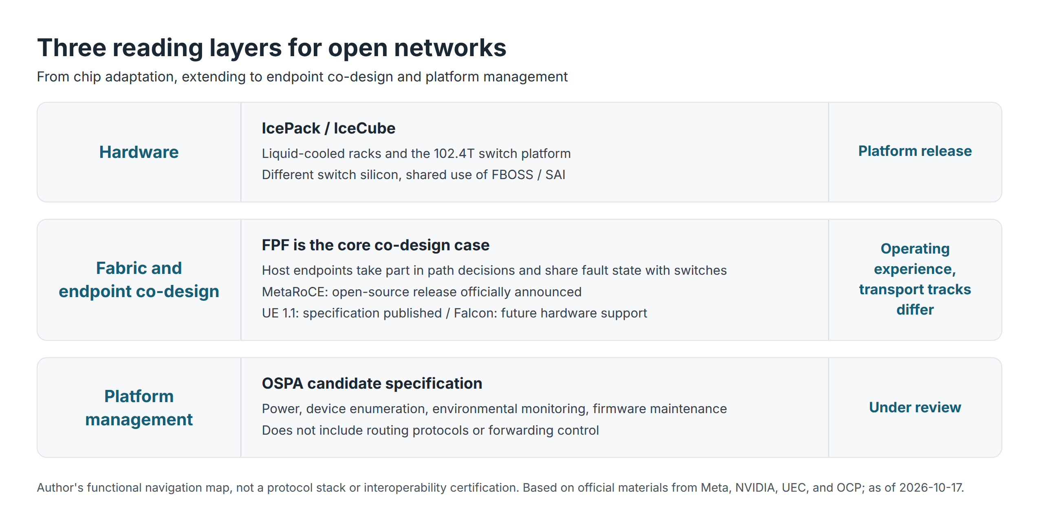Click the 'IcePack / IceCube' heading
The image size is (1039, 523).
tap(328, 128)
